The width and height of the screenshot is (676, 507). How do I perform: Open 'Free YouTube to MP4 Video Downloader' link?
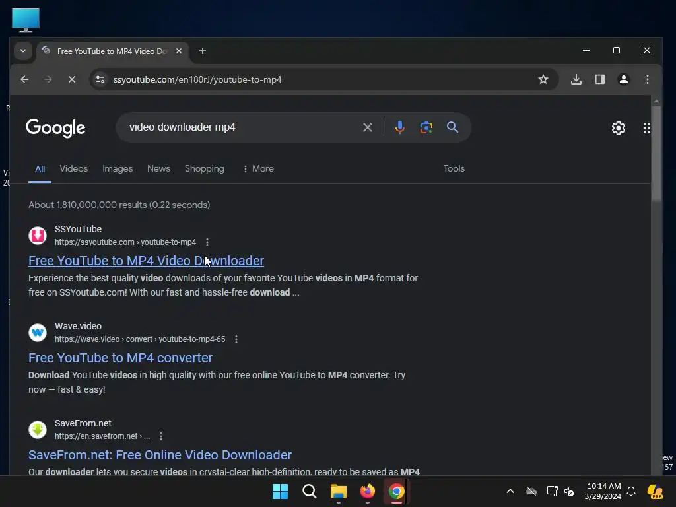click(x=146, y=261)
